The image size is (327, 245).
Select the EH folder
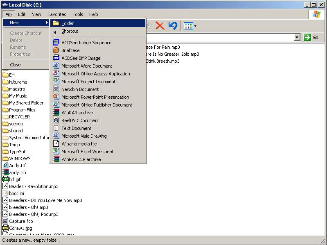[9, 75]
